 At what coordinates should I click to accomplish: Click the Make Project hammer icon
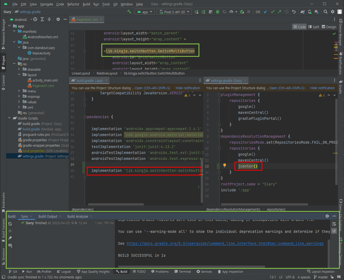pos(129,12)
